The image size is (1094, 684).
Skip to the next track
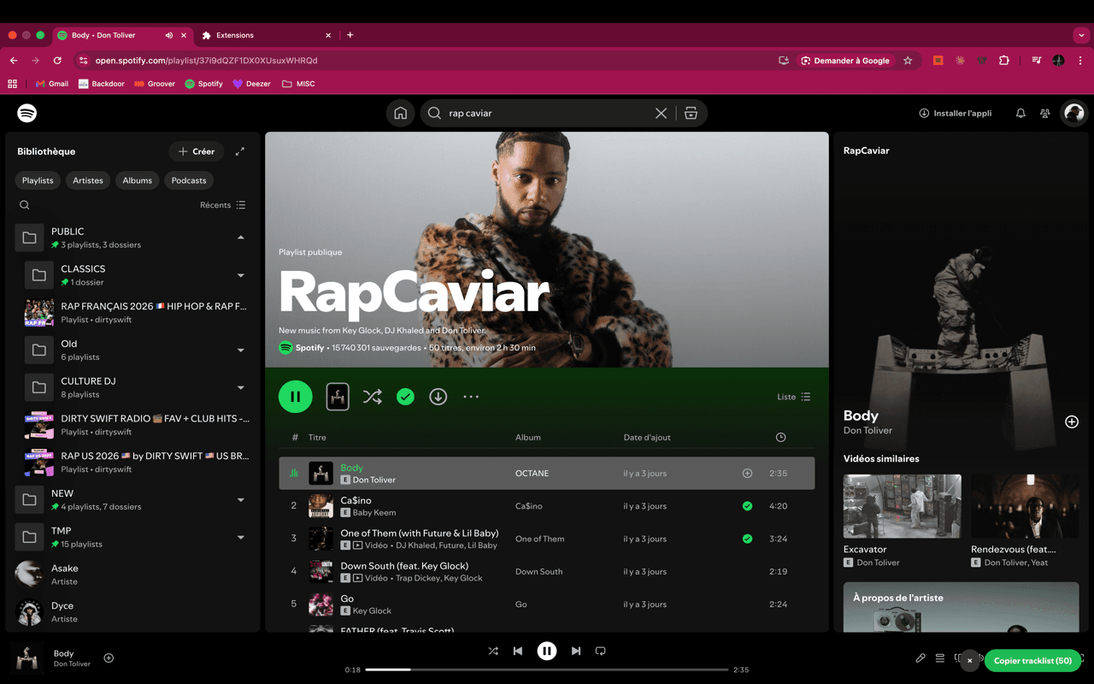click(x=576, y=651)
